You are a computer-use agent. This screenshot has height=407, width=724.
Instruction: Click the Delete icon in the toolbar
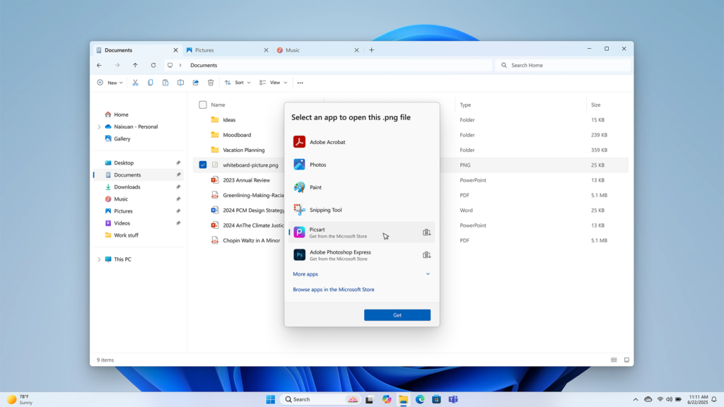pyautogui.click(x=211, y=83)
